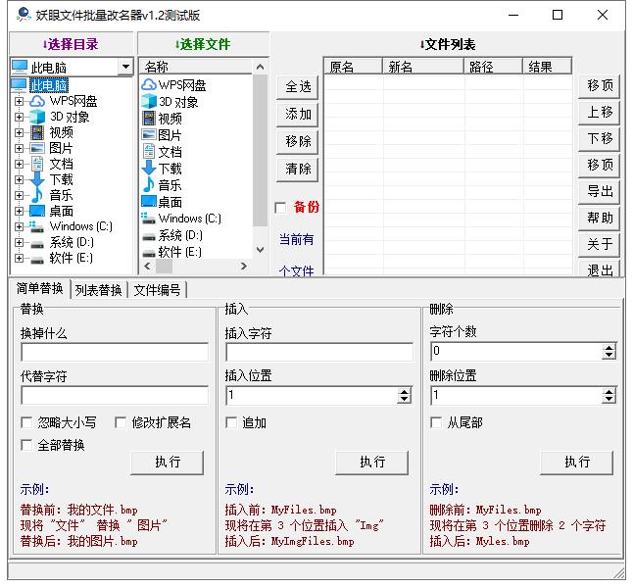
Task: Click the 换掉什么 text input field
Action: tap(115, 352)
